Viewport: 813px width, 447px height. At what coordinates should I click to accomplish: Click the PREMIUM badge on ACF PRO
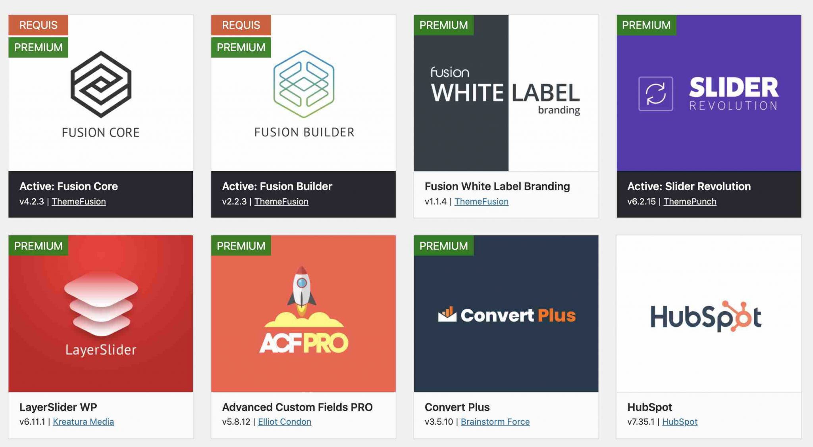241,246
